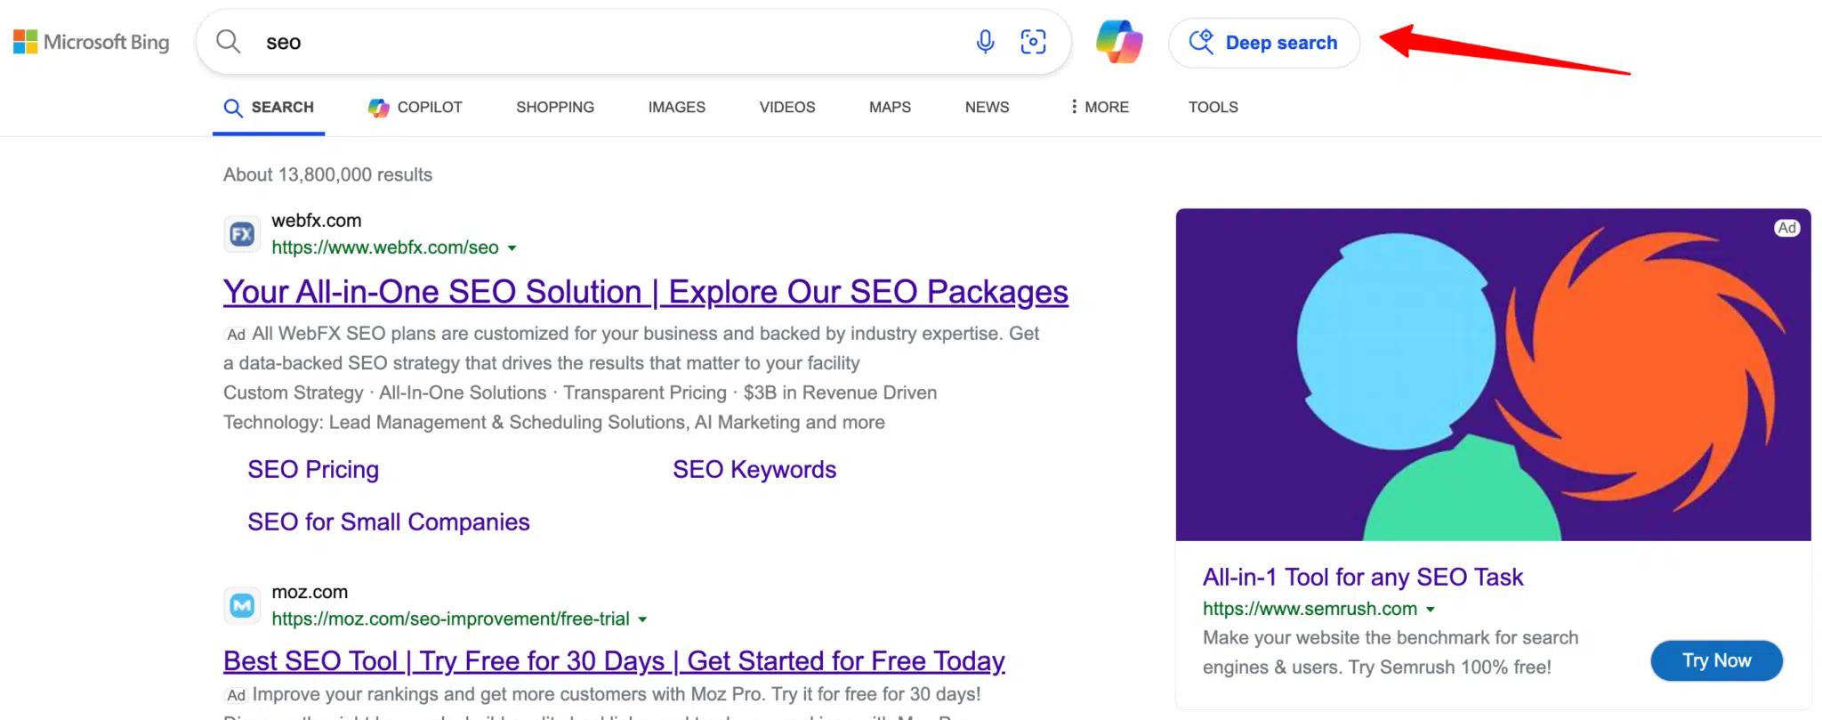Switch to the NEWS tab
1822x720 pixels.
click(986, 107)
